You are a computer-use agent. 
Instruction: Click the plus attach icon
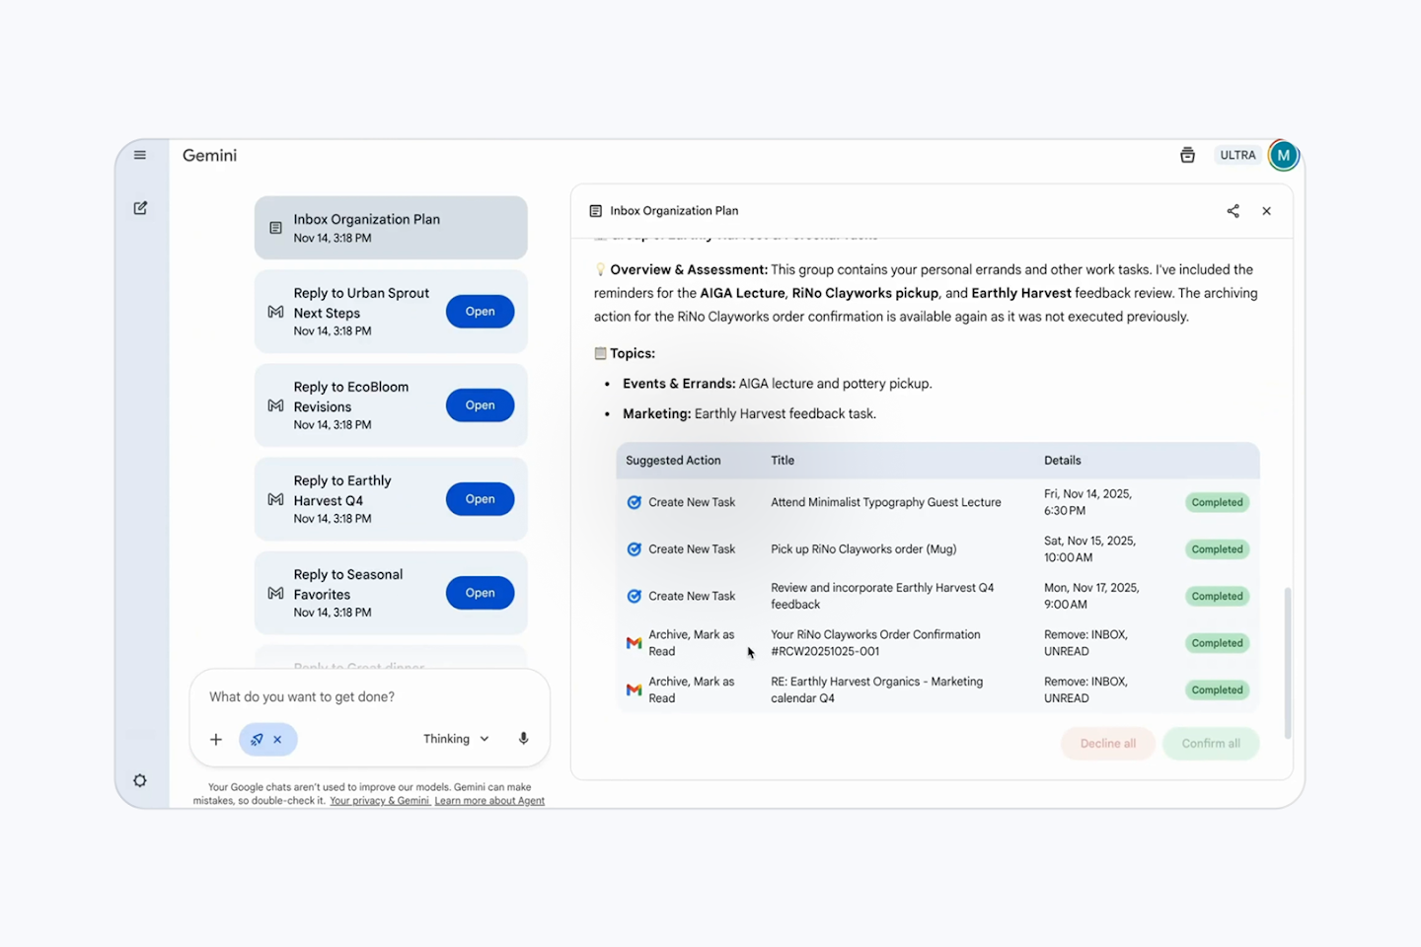point(216,739)
